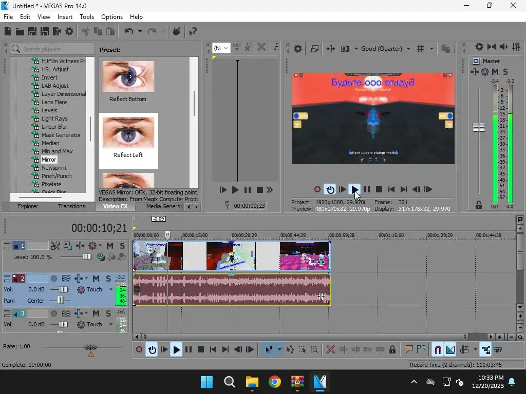This screenshot has height=394, width=526.
Task: Stop playback in the timeline transport bar
Action: 201,350
